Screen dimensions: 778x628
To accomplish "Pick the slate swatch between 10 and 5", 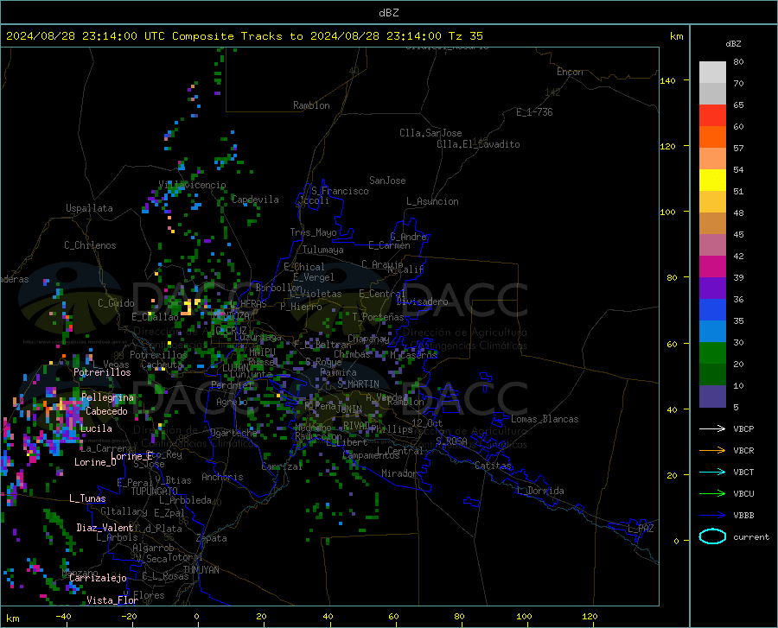I will coord(712,396).
